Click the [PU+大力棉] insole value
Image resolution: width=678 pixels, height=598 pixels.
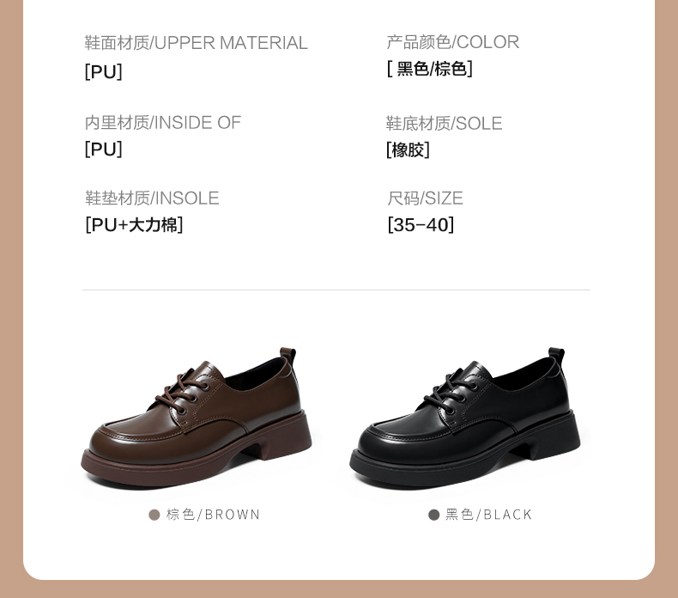coord(134,225)
